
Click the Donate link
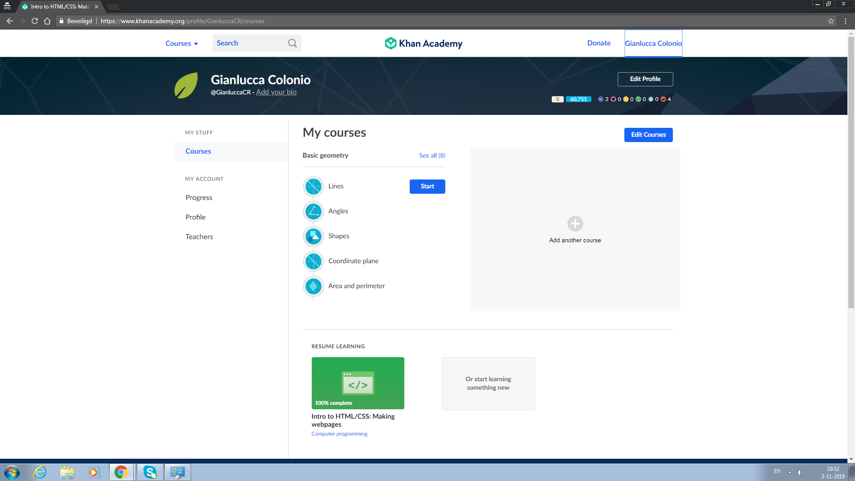point(599,43)
